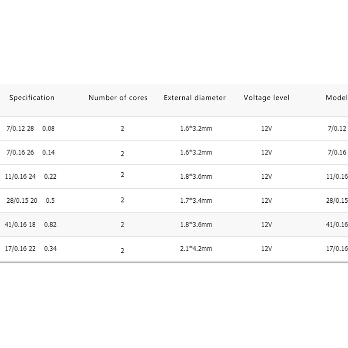Click the Number of cores column header
Image resolution: width=348 pixels, height=348 pixels.
click(x=118, y=98)
